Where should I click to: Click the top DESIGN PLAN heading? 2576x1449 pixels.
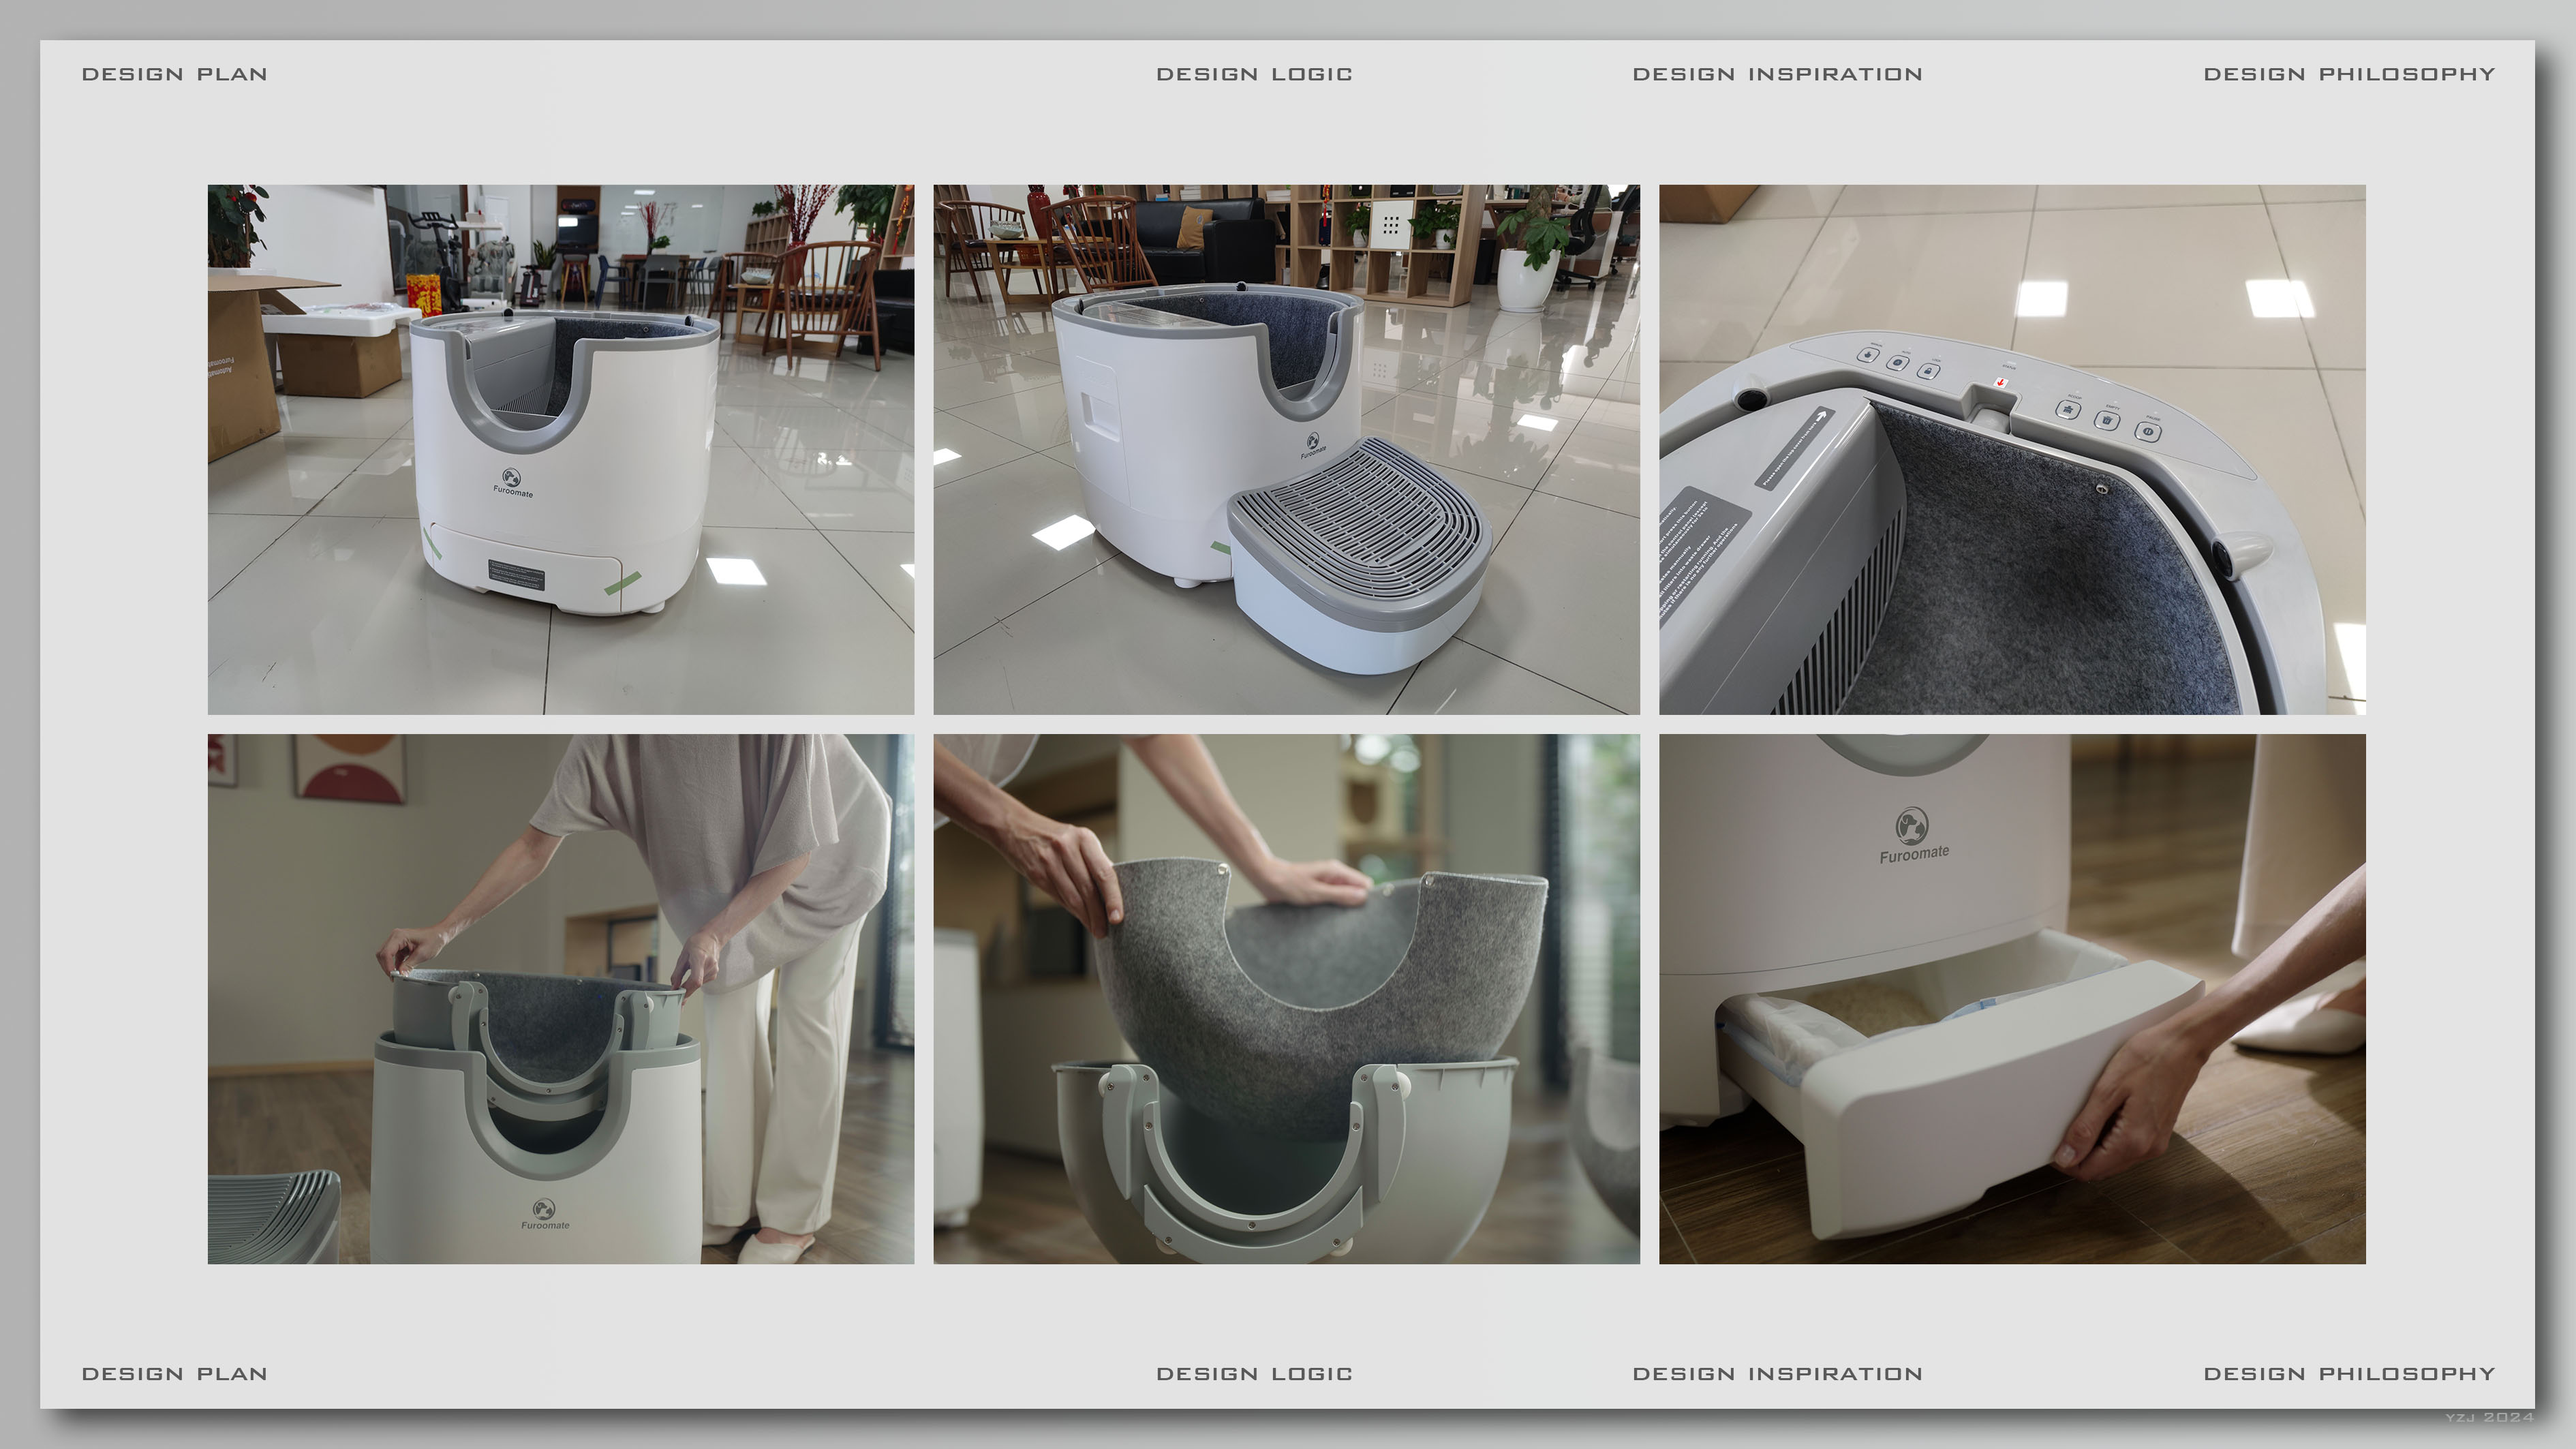[174, 74]
